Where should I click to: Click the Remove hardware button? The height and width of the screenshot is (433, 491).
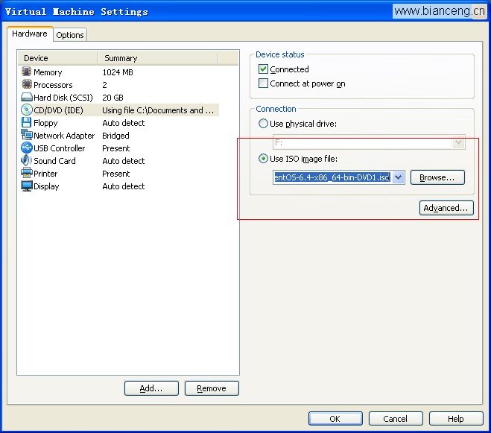(212, 388)
